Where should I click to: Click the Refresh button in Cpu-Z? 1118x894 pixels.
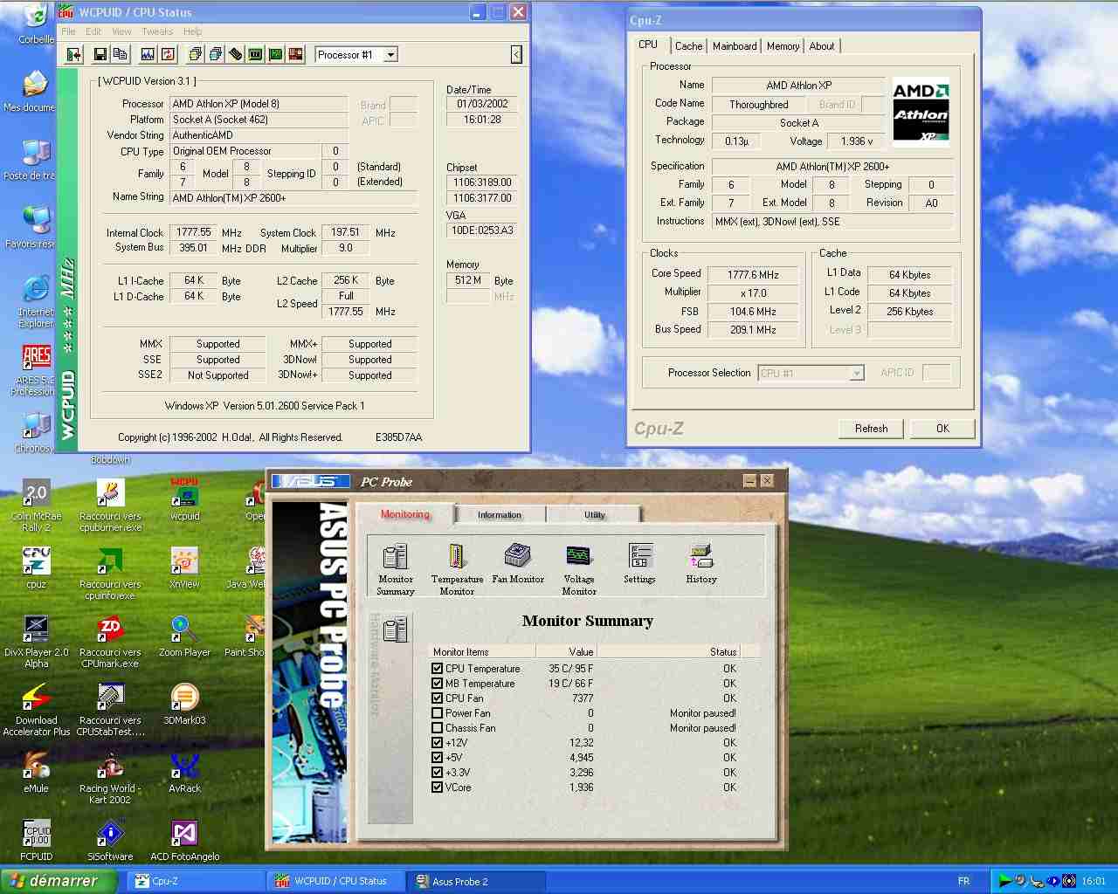(x=871, y=429)
